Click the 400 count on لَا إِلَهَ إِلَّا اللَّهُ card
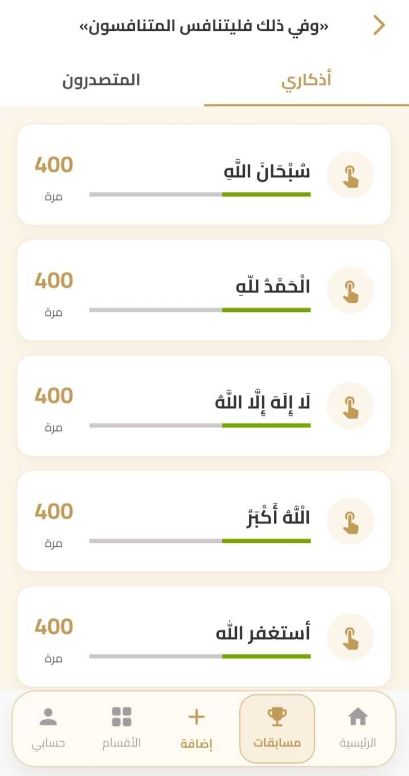Viewport: 409px width, 776px height. (x=54, y=396)
